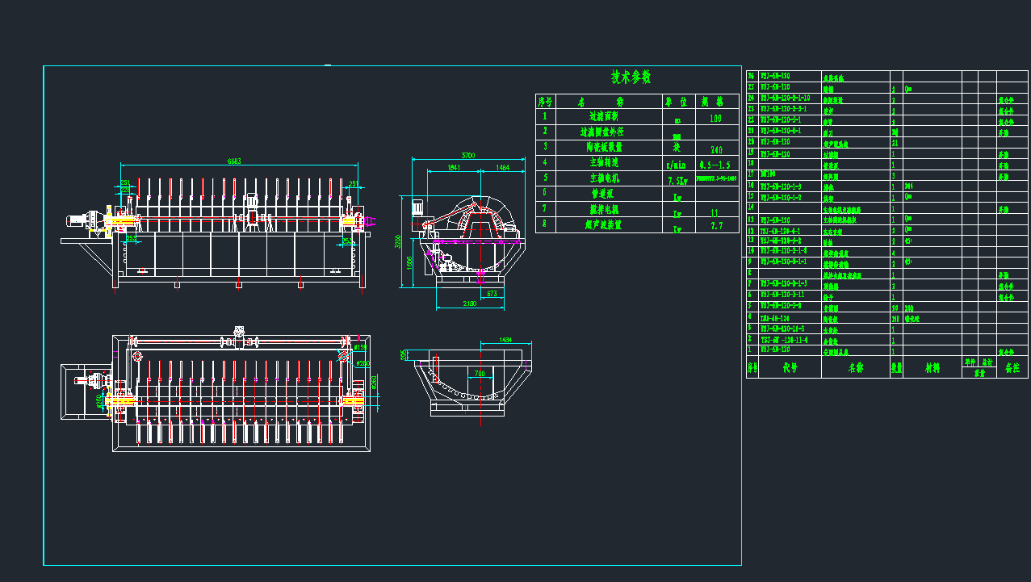The height and width of the screenshot is (582, 1031).
Task: Click the stirring motor value '11'
Action: point(715,211)
